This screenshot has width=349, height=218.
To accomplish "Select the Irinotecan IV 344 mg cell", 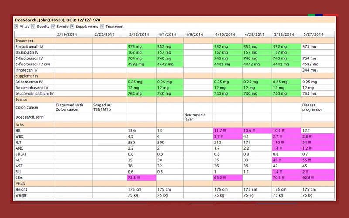I will point(318,70).
